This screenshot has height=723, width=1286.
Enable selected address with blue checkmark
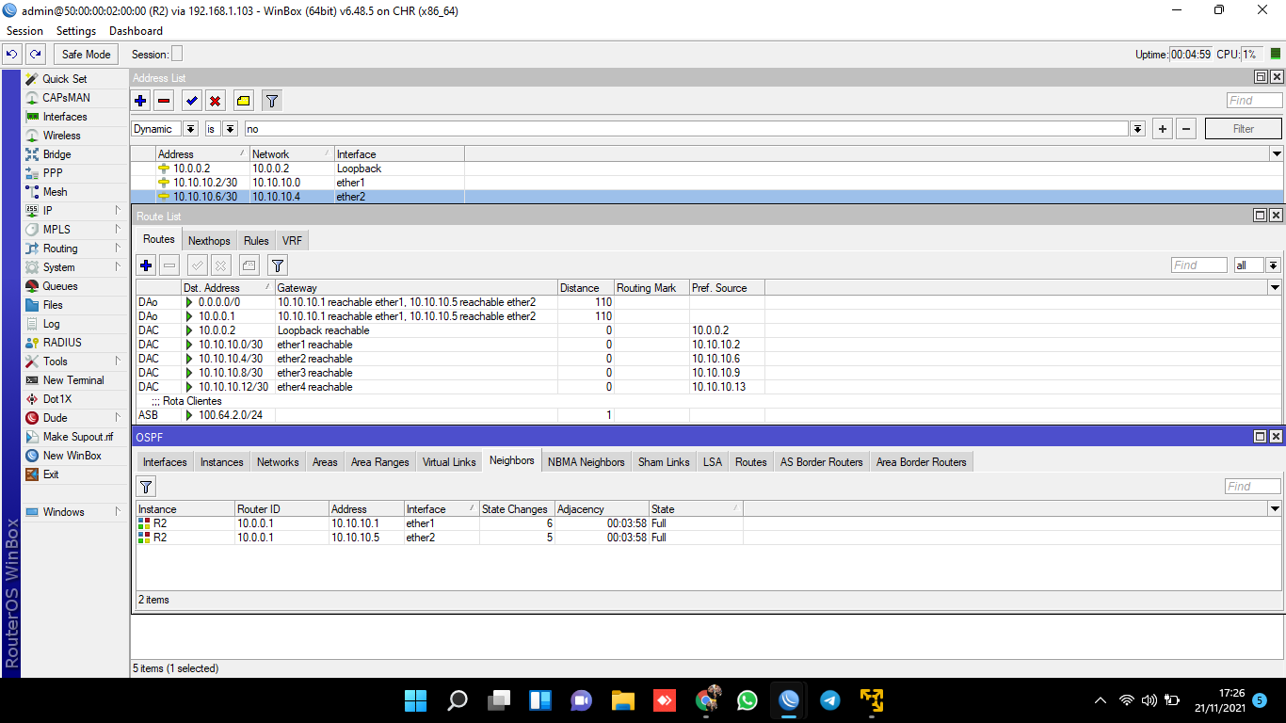192,101
